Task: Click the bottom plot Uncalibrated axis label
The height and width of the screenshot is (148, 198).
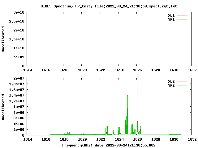Action: [3, 107]
